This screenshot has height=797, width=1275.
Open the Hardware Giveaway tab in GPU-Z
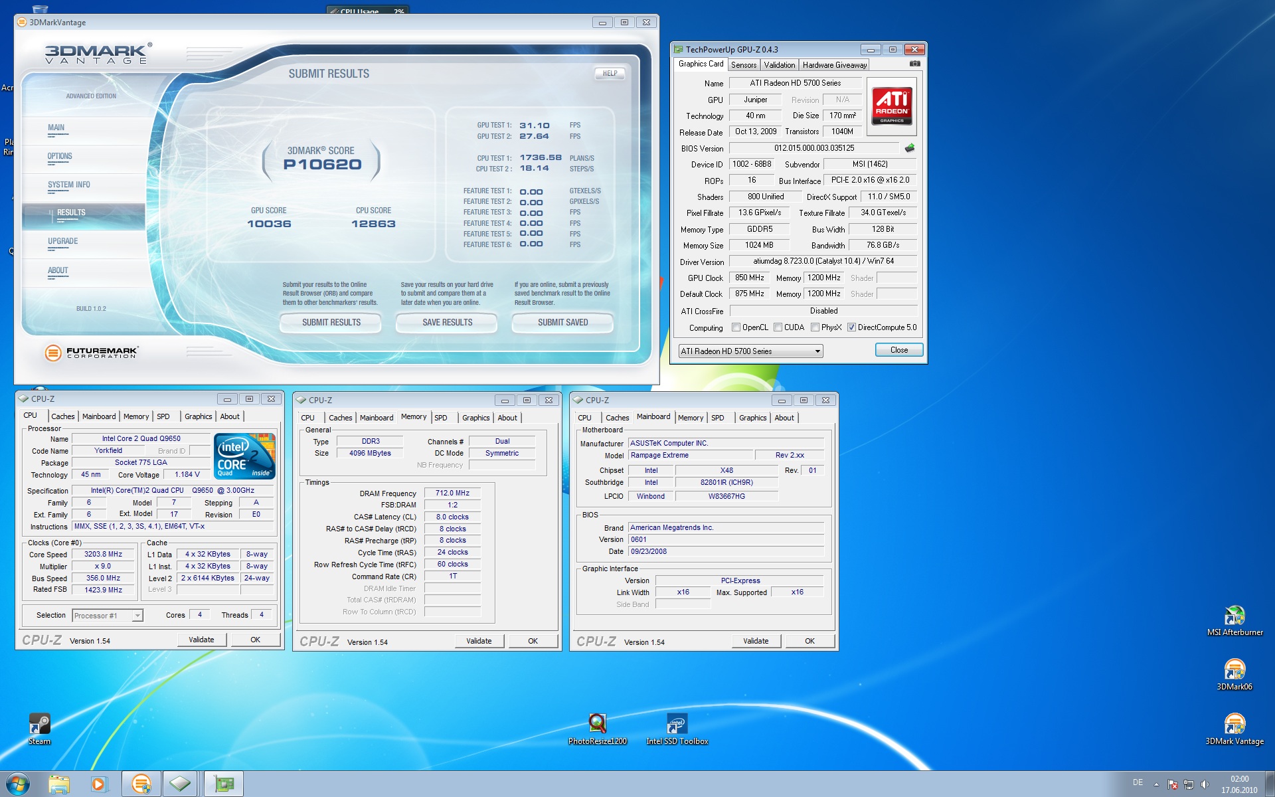(x=834, y=65)
